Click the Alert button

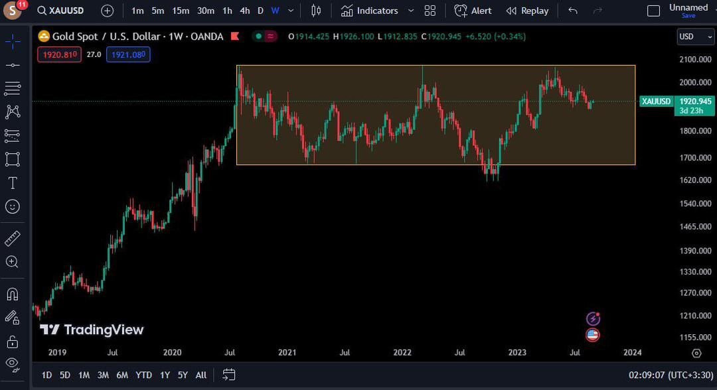473,11
